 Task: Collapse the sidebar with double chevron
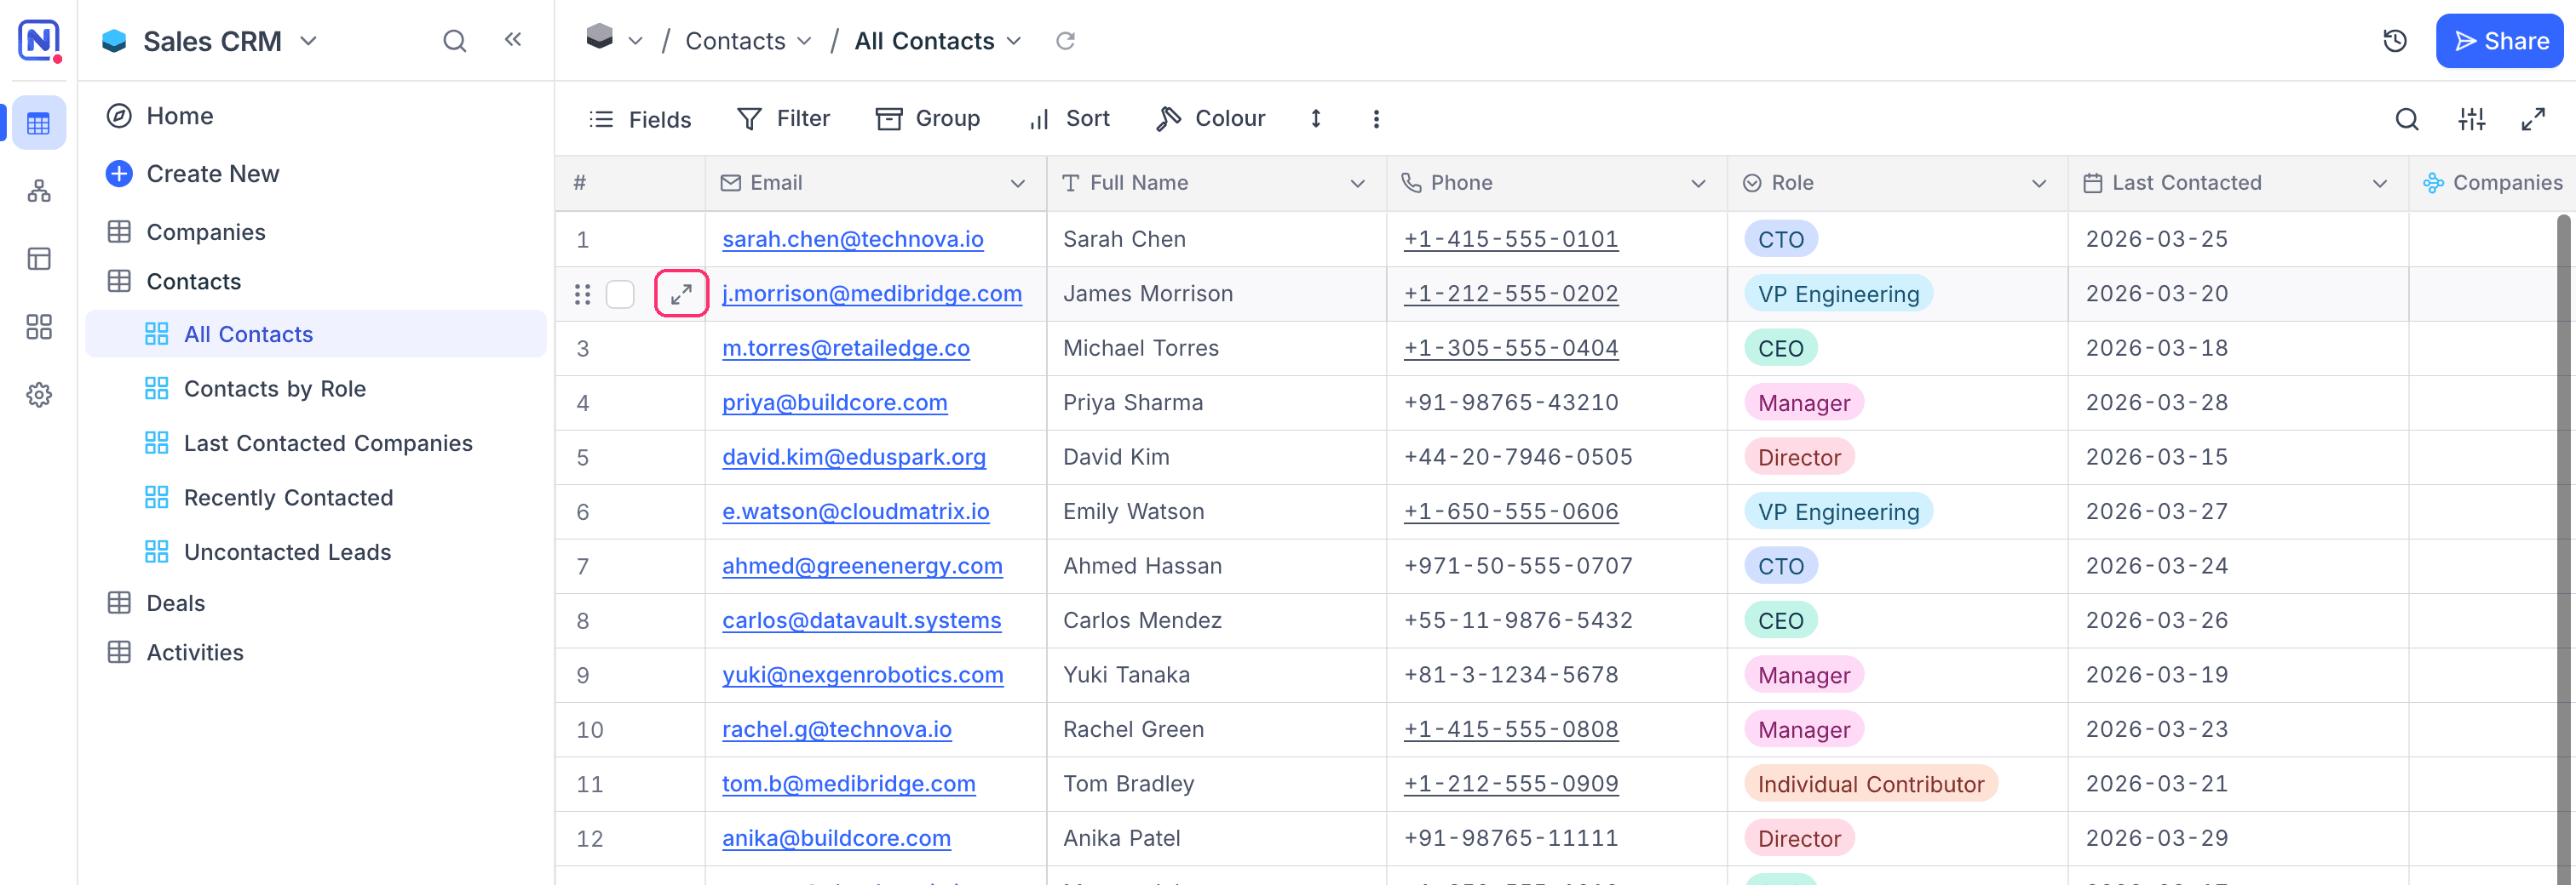click(513, 40)
